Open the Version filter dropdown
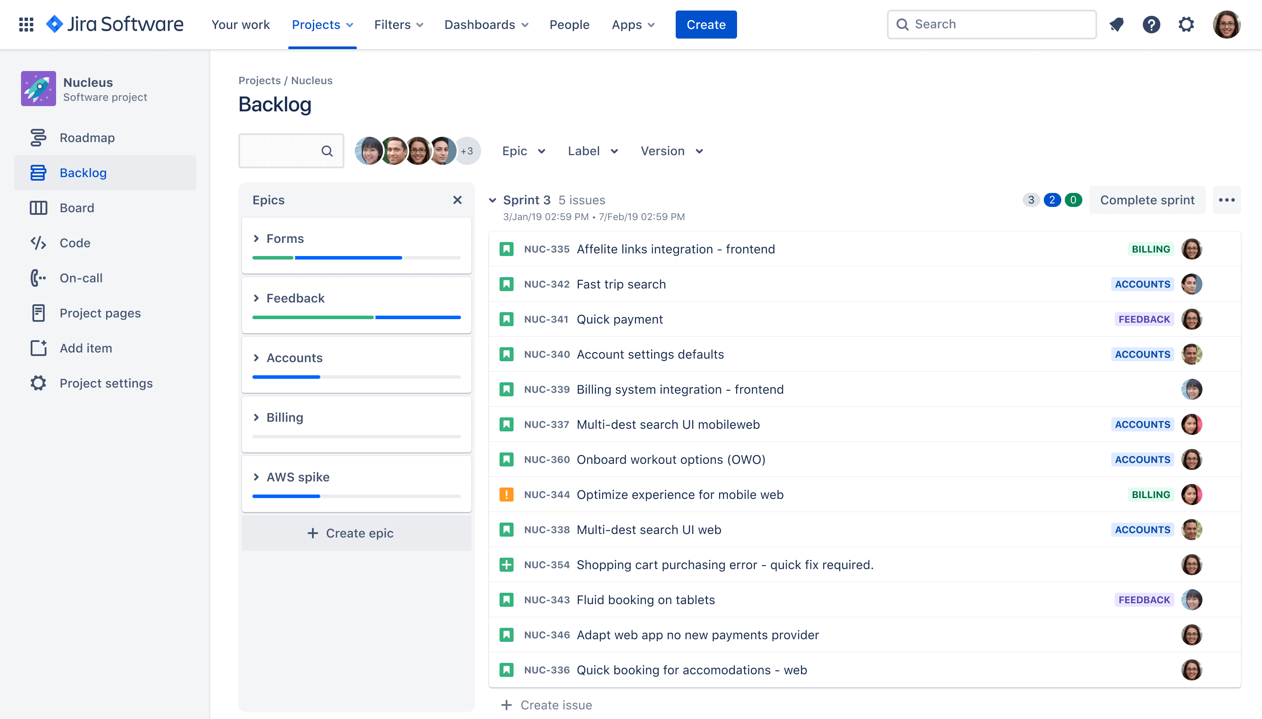1262x719 pixels. click(672, 151)
